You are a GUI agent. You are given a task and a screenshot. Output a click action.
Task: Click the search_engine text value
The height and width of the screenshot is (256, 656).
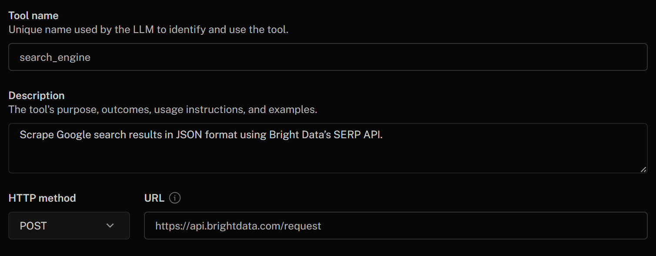point(54,57)
